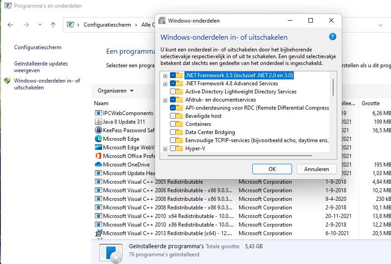Go forward with the right arrow
The width and height of the screenshot is (391, 264).
pyautogui.click(x=26, y=25)
